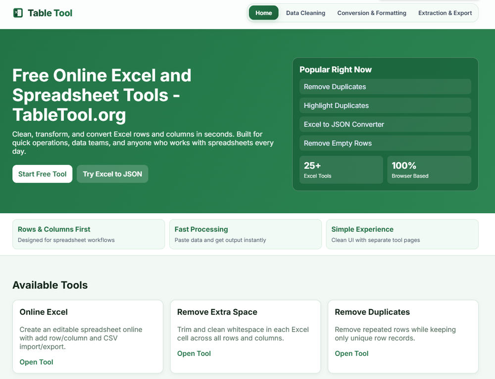Click the Simple Experience feature card

click(402, 234)
